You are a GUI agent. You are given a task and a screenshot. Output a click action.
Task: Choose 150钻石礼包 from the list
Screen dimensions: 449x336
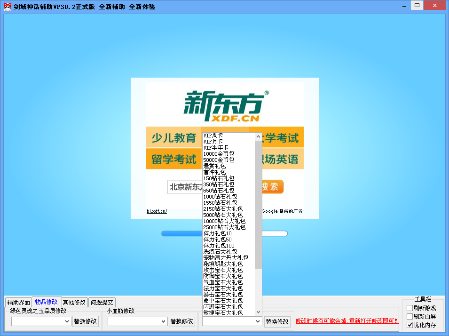228,178
